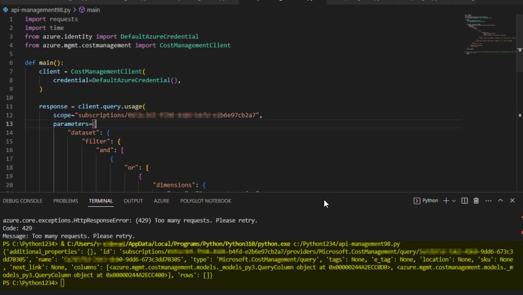Close the terminal panel
The height and width of the screenshot is (295, 523).
click(x=513, y=200)
